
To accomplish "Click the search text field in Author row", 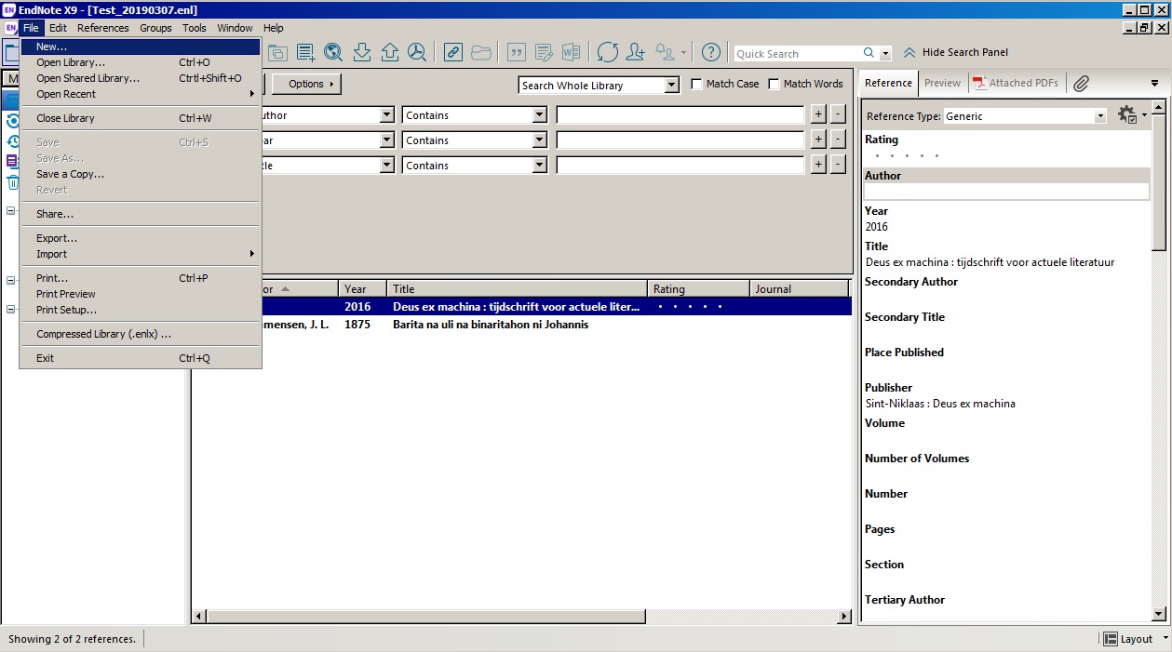I will point(680,115).
